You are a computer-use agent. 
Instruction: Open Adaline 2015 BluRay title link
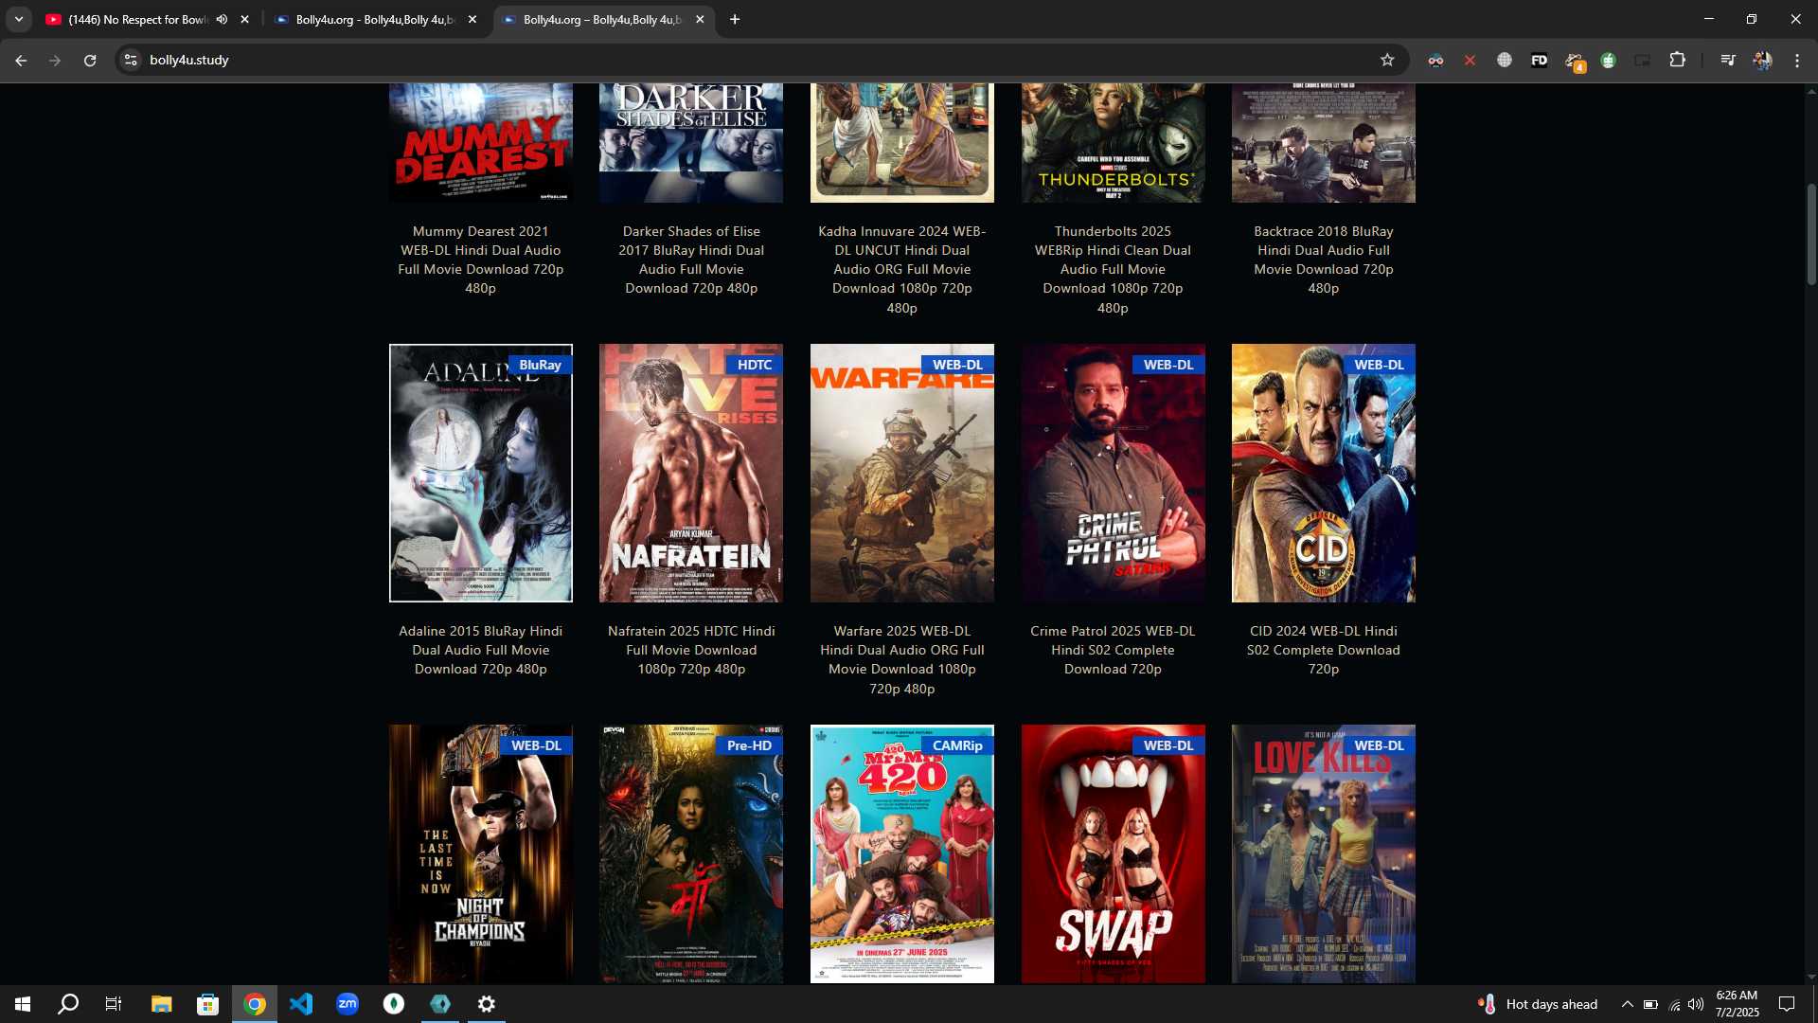coord(480,650)
